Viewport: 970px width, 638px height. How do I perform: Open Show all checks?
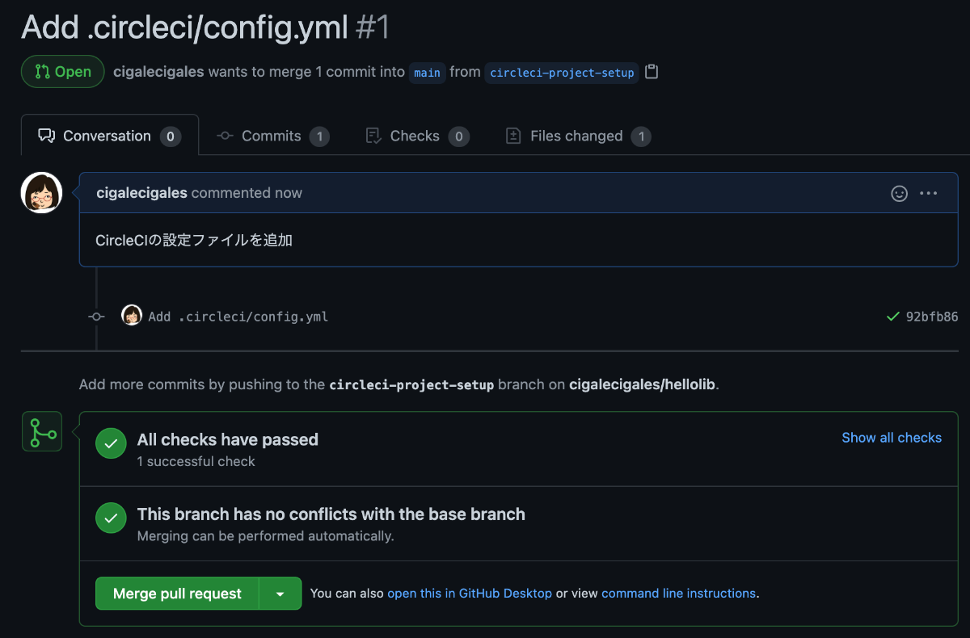[892, 437]
